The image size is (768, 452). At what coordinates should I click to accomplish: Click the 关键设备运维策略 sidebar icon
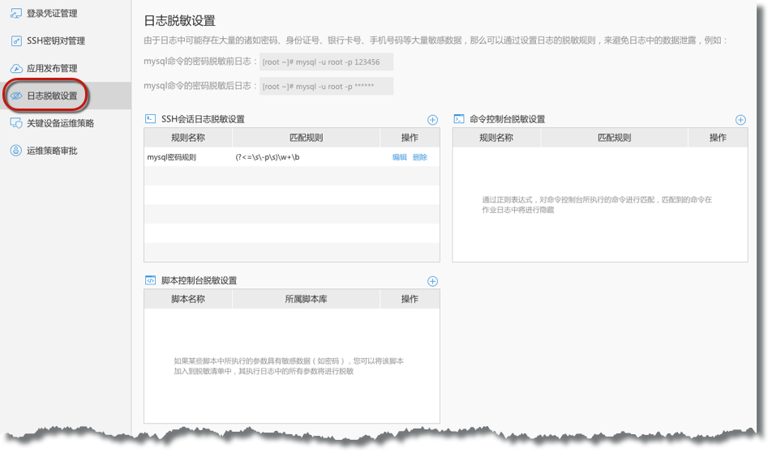pos(15,123)
